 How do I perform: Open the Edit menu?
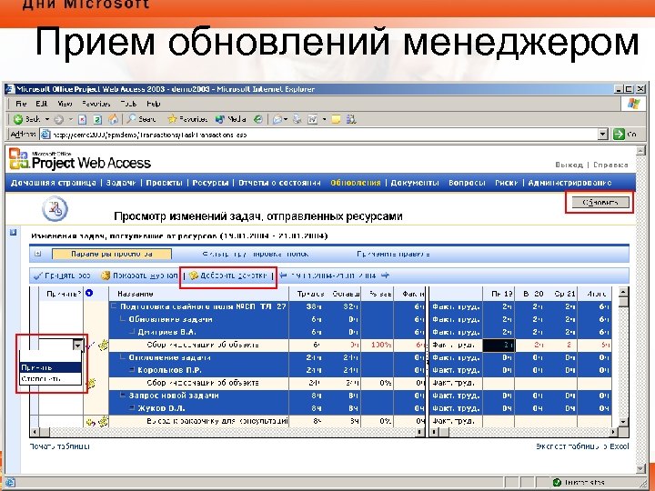41,104
